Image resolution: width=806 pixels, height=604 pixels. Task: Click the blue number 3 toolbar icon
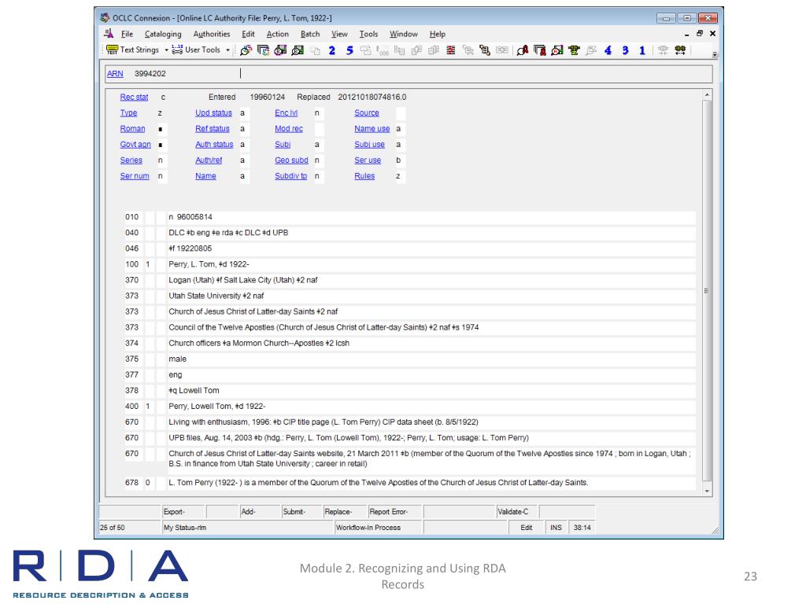click(x=625, y=50)
